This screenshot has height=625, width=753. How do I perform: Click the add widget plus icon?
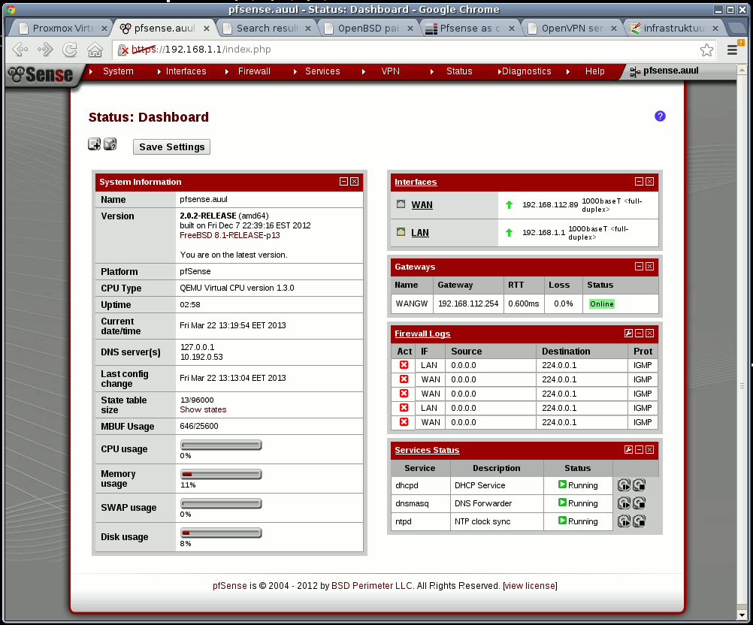click(x=94, y=144)
